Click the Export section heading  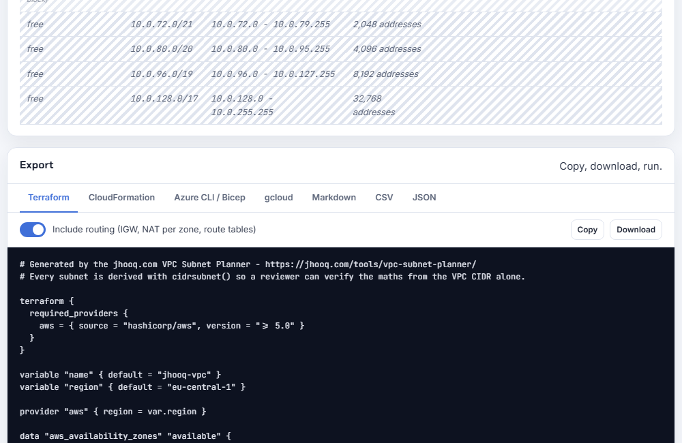[37, 165]
